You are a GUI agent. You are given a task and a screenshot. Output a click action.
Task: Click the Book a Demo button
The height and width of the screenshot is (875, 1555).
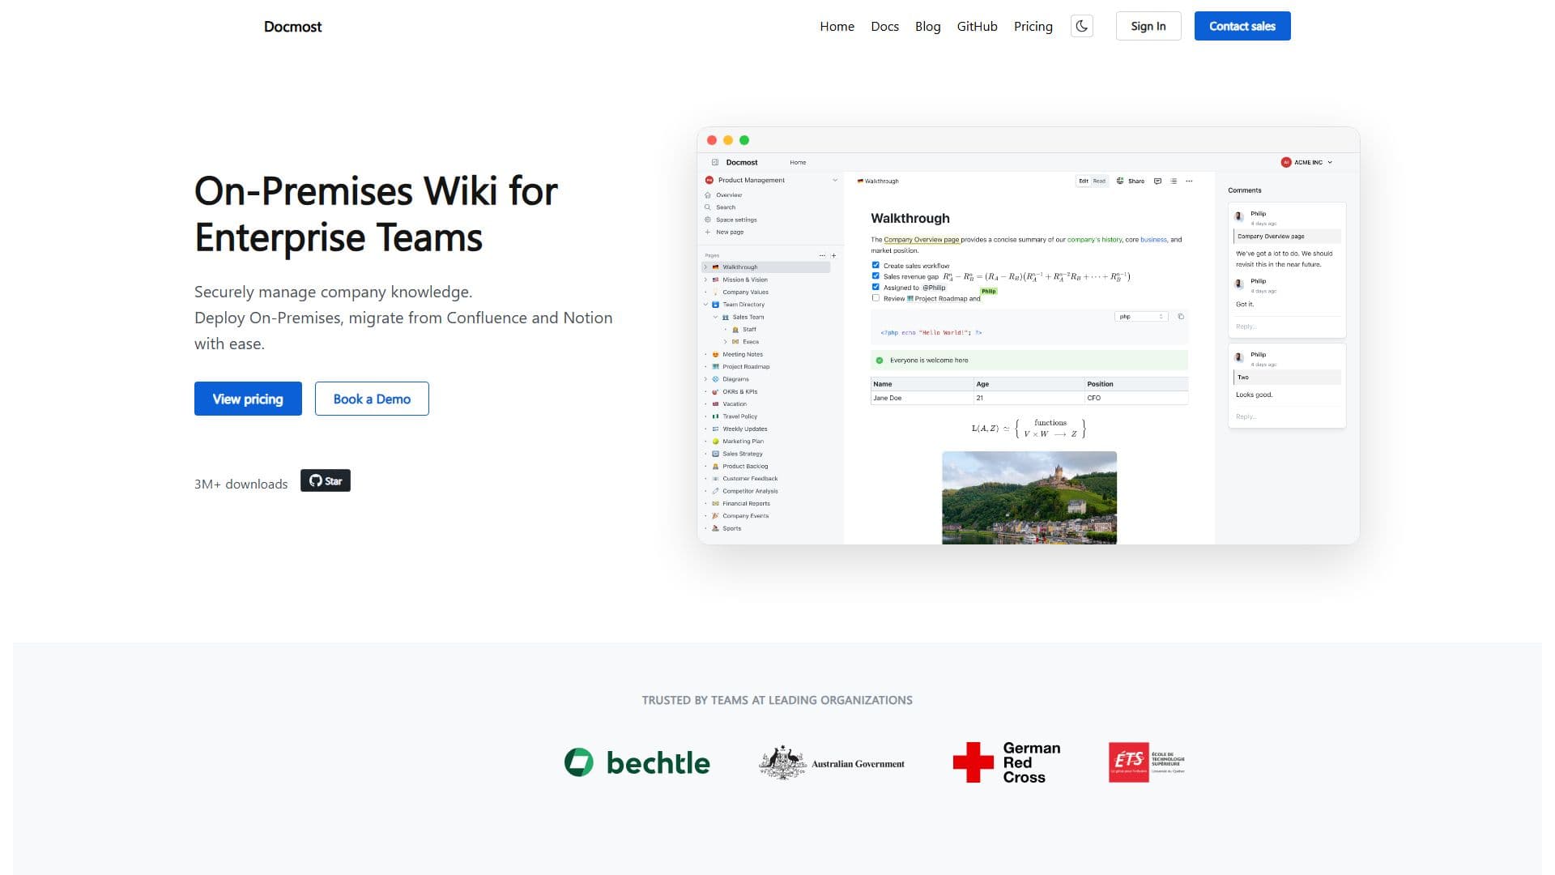[372, 399]
